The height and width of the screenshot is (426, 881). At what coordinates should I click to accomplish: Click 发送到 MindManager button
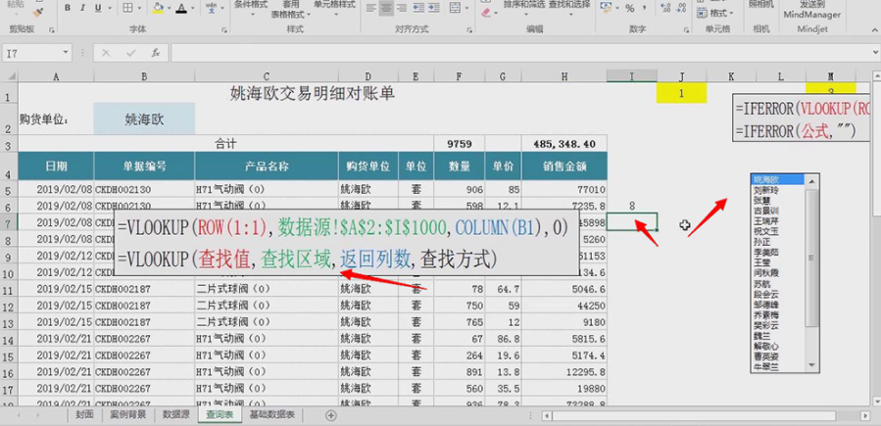812,10
